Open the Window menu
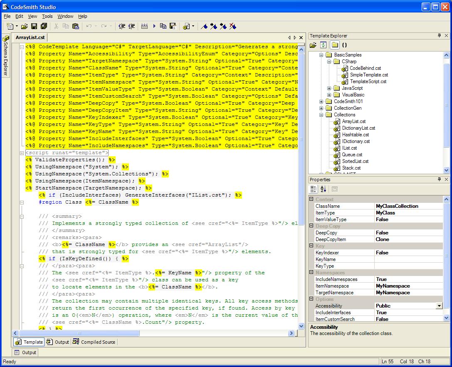This screenshot has height=367, width=452. pyautogui.click(x=65, y=17)
